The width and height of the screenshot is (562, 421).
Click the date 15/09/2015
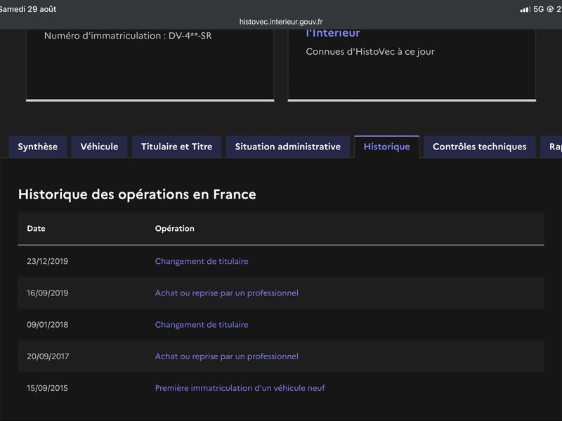pyautogui.click(x=47, y=388)
